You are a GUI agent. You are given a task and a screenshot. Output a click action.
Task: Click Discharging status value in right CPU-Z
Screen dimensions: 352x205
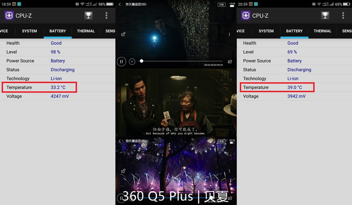[x=299, y=70]
